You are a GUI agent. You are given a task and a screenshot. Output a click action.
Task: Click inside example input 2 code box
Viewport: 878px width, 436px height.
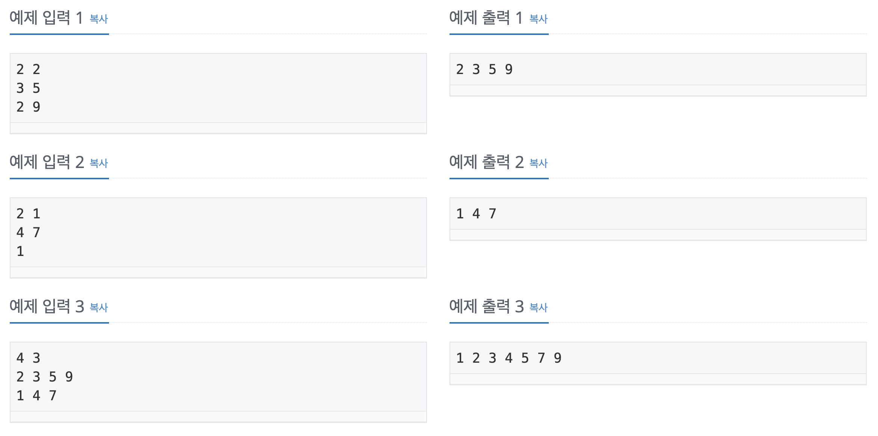tap(218, 238)
